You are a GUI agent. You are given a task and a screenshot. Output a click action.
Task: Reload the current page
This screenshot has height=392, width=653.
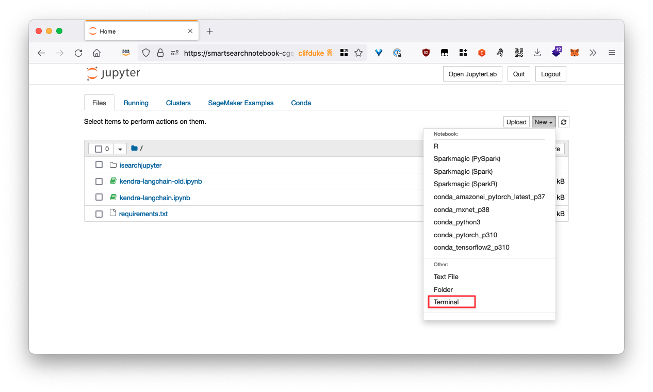78,53
